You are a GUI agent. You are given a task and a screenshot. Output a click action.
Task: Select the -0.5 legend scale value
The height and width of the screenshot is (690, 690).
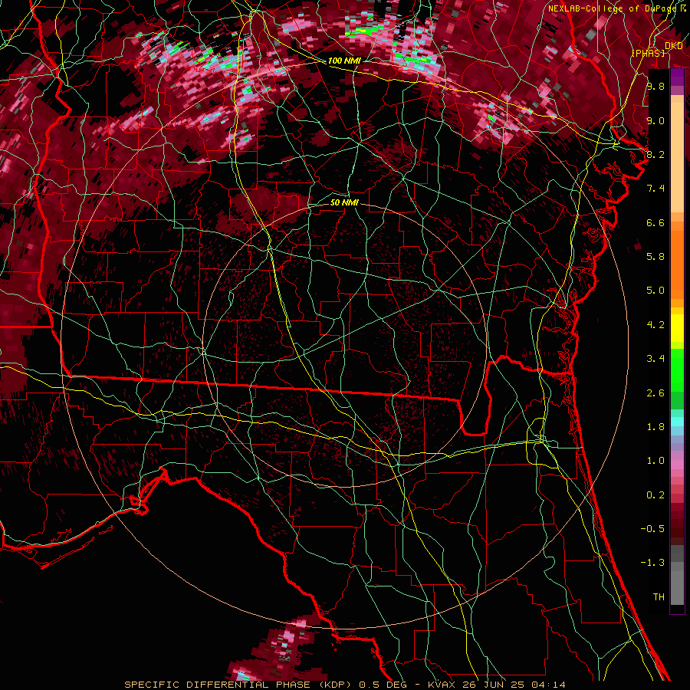pos(652,529)
